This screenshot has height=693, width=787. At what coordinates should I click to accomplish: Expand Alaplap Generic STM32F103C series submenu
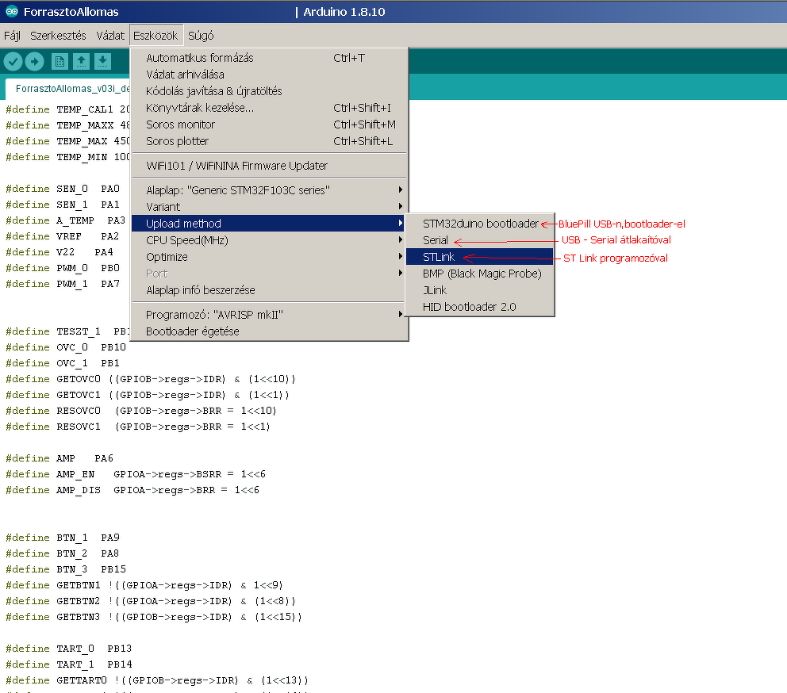(x=269, y=190)
